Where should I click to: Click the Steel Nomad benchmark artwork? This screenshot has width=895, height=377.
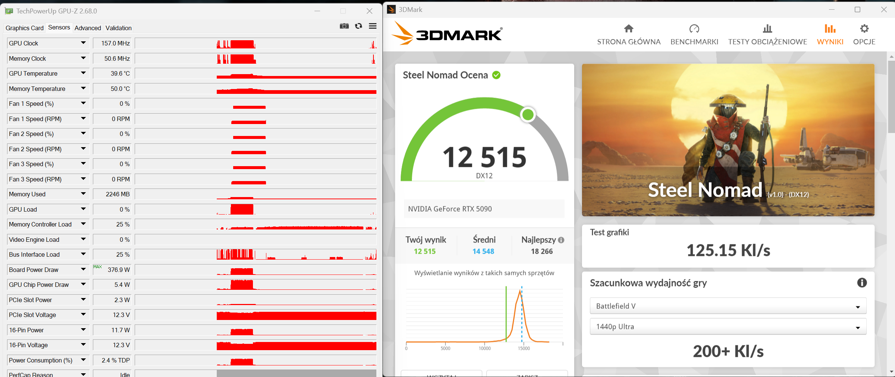[728, 140]
